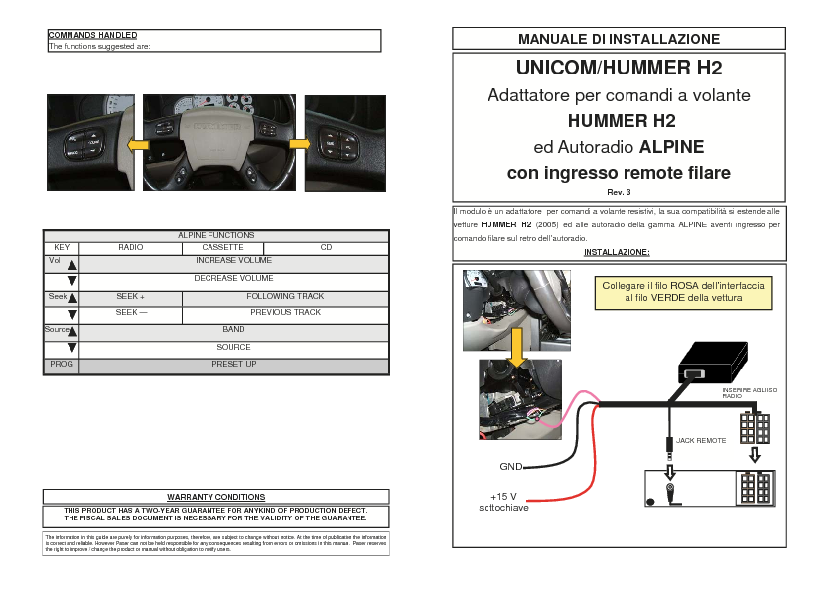Select the COMMANDS HANDLED heading

(92, 35)
